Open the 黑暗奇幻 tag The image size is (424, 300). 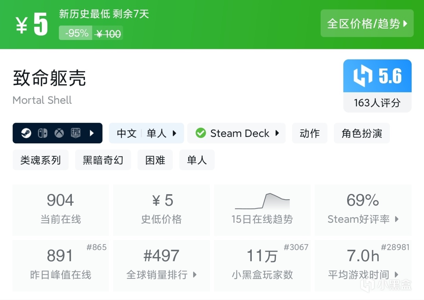[x=103, y=160]
